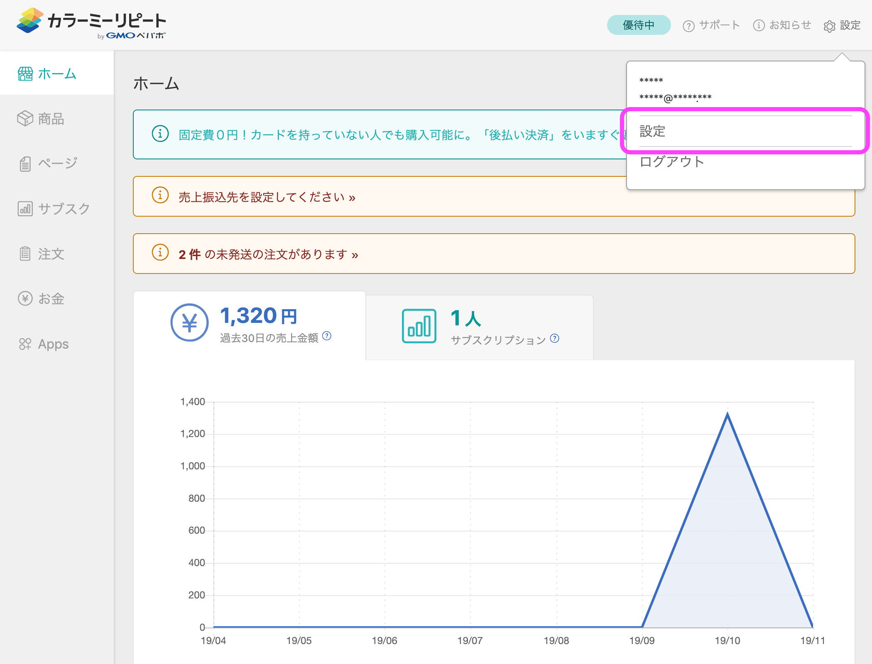Screen dimensions: 872x664
Task: Toggle the 設定 dropdown in the header
Action: (842, 25)
